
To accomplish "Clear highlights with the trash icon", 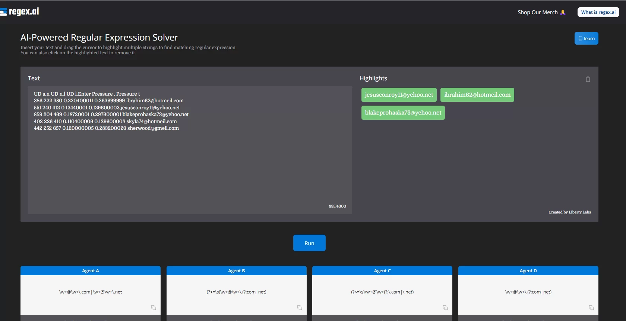I will point(588,79).
